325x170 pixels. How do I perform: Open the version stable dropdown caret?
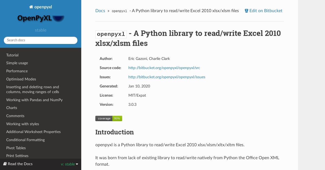[77, 164]
